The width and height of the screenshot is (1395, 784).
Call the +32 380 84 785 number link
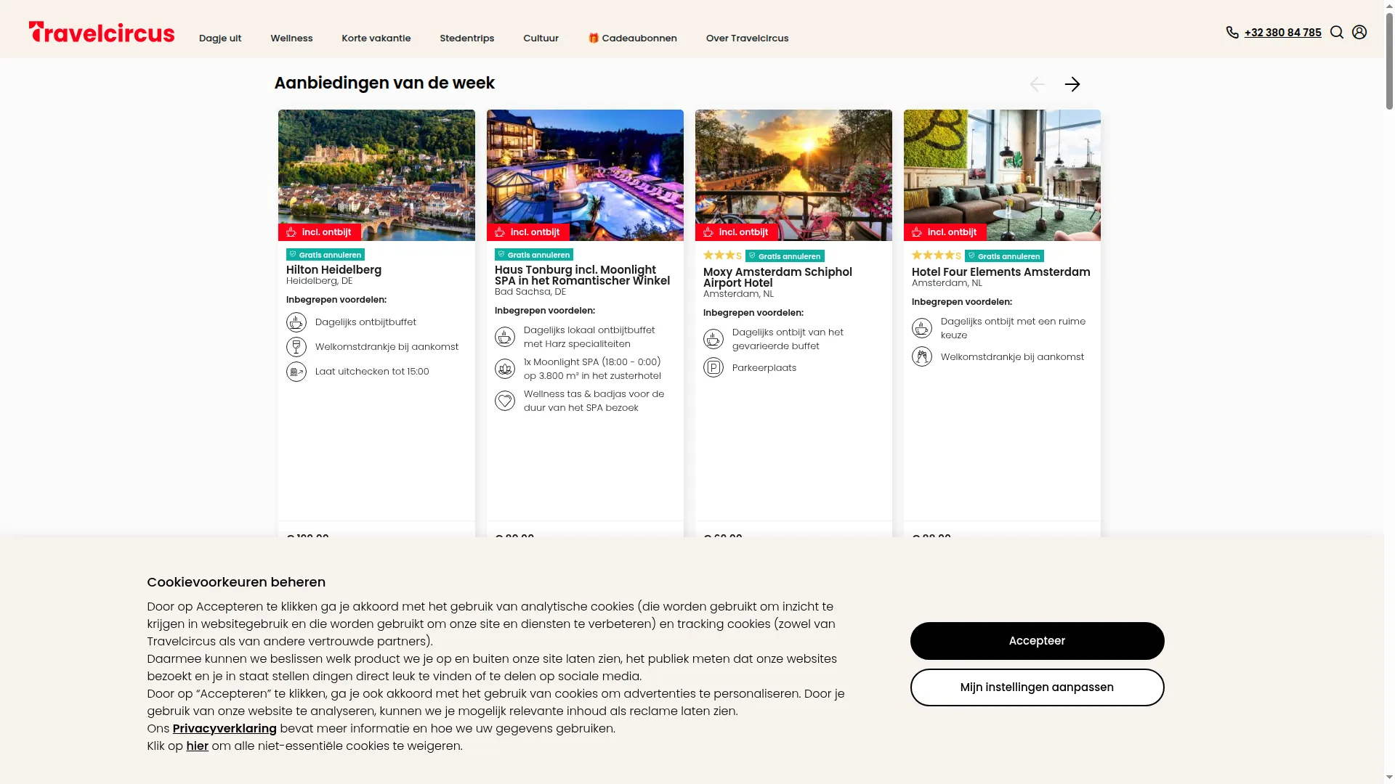[x=1282, y=33]
